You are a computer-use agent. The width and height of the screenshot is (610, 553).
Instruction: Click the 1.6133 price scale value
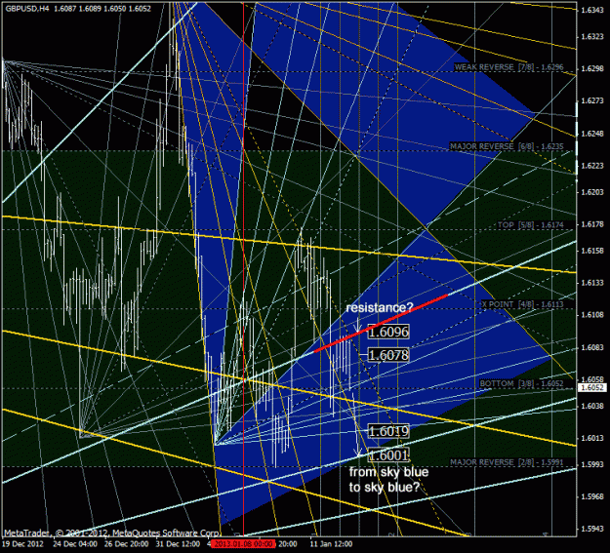point(592,283)
